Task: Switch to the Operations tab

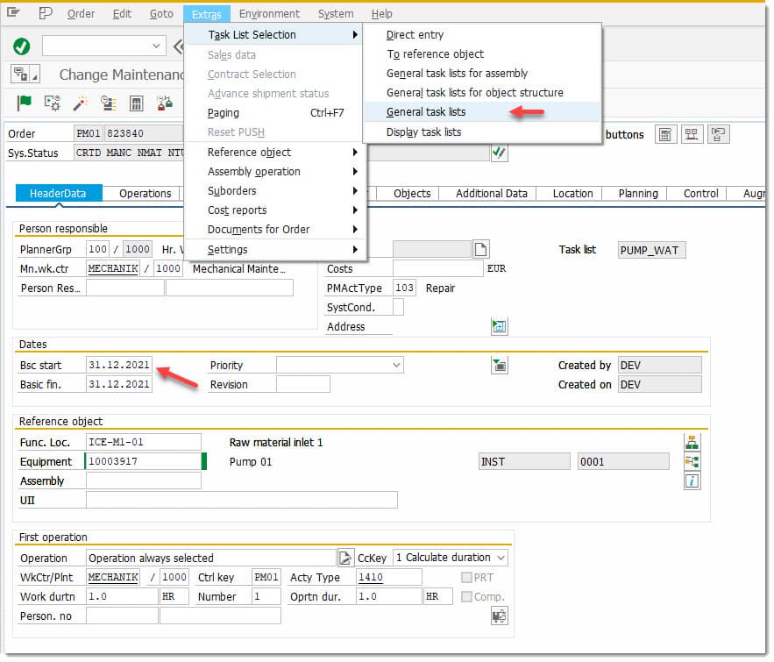Action: [145, 193]
